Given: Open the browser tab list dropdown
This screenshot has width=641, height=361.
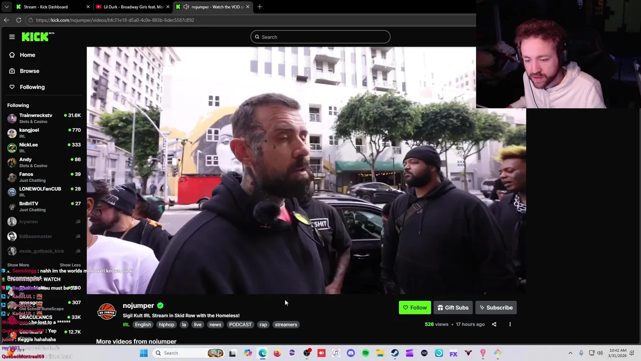Looking at the screenshot, I should (6, 7).
